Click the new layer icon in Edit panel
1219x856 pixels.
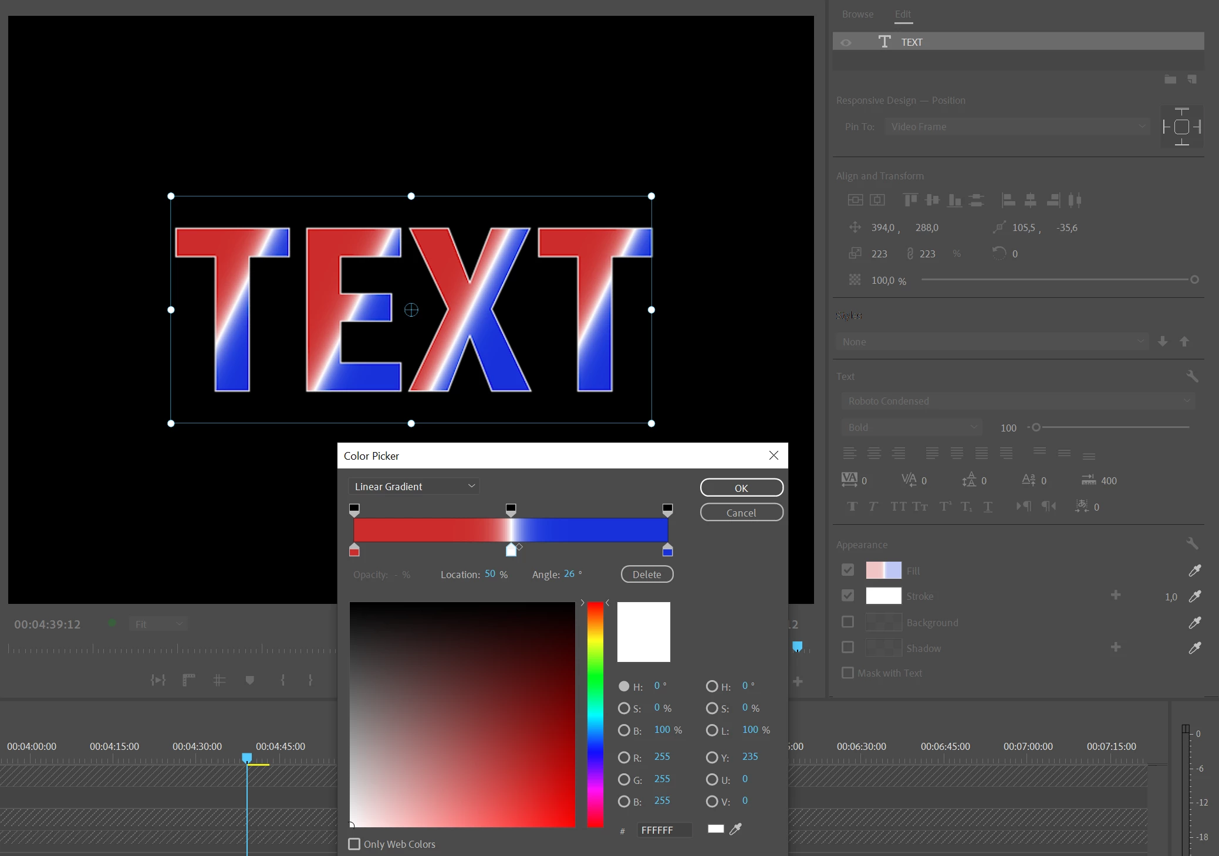coord(1192,79)
